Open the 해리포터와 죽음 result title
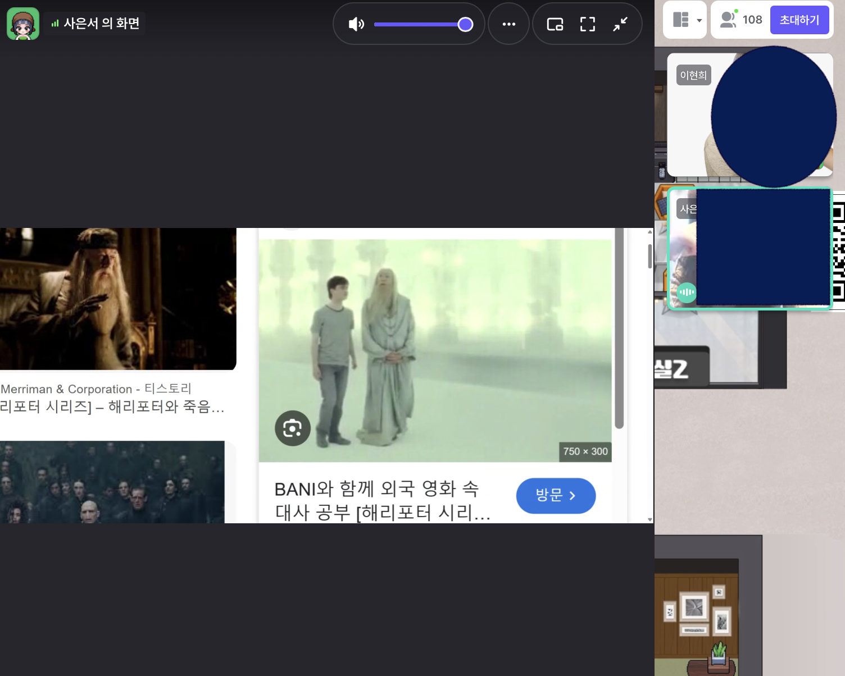 pyautogui.click(x=112, y=406)
